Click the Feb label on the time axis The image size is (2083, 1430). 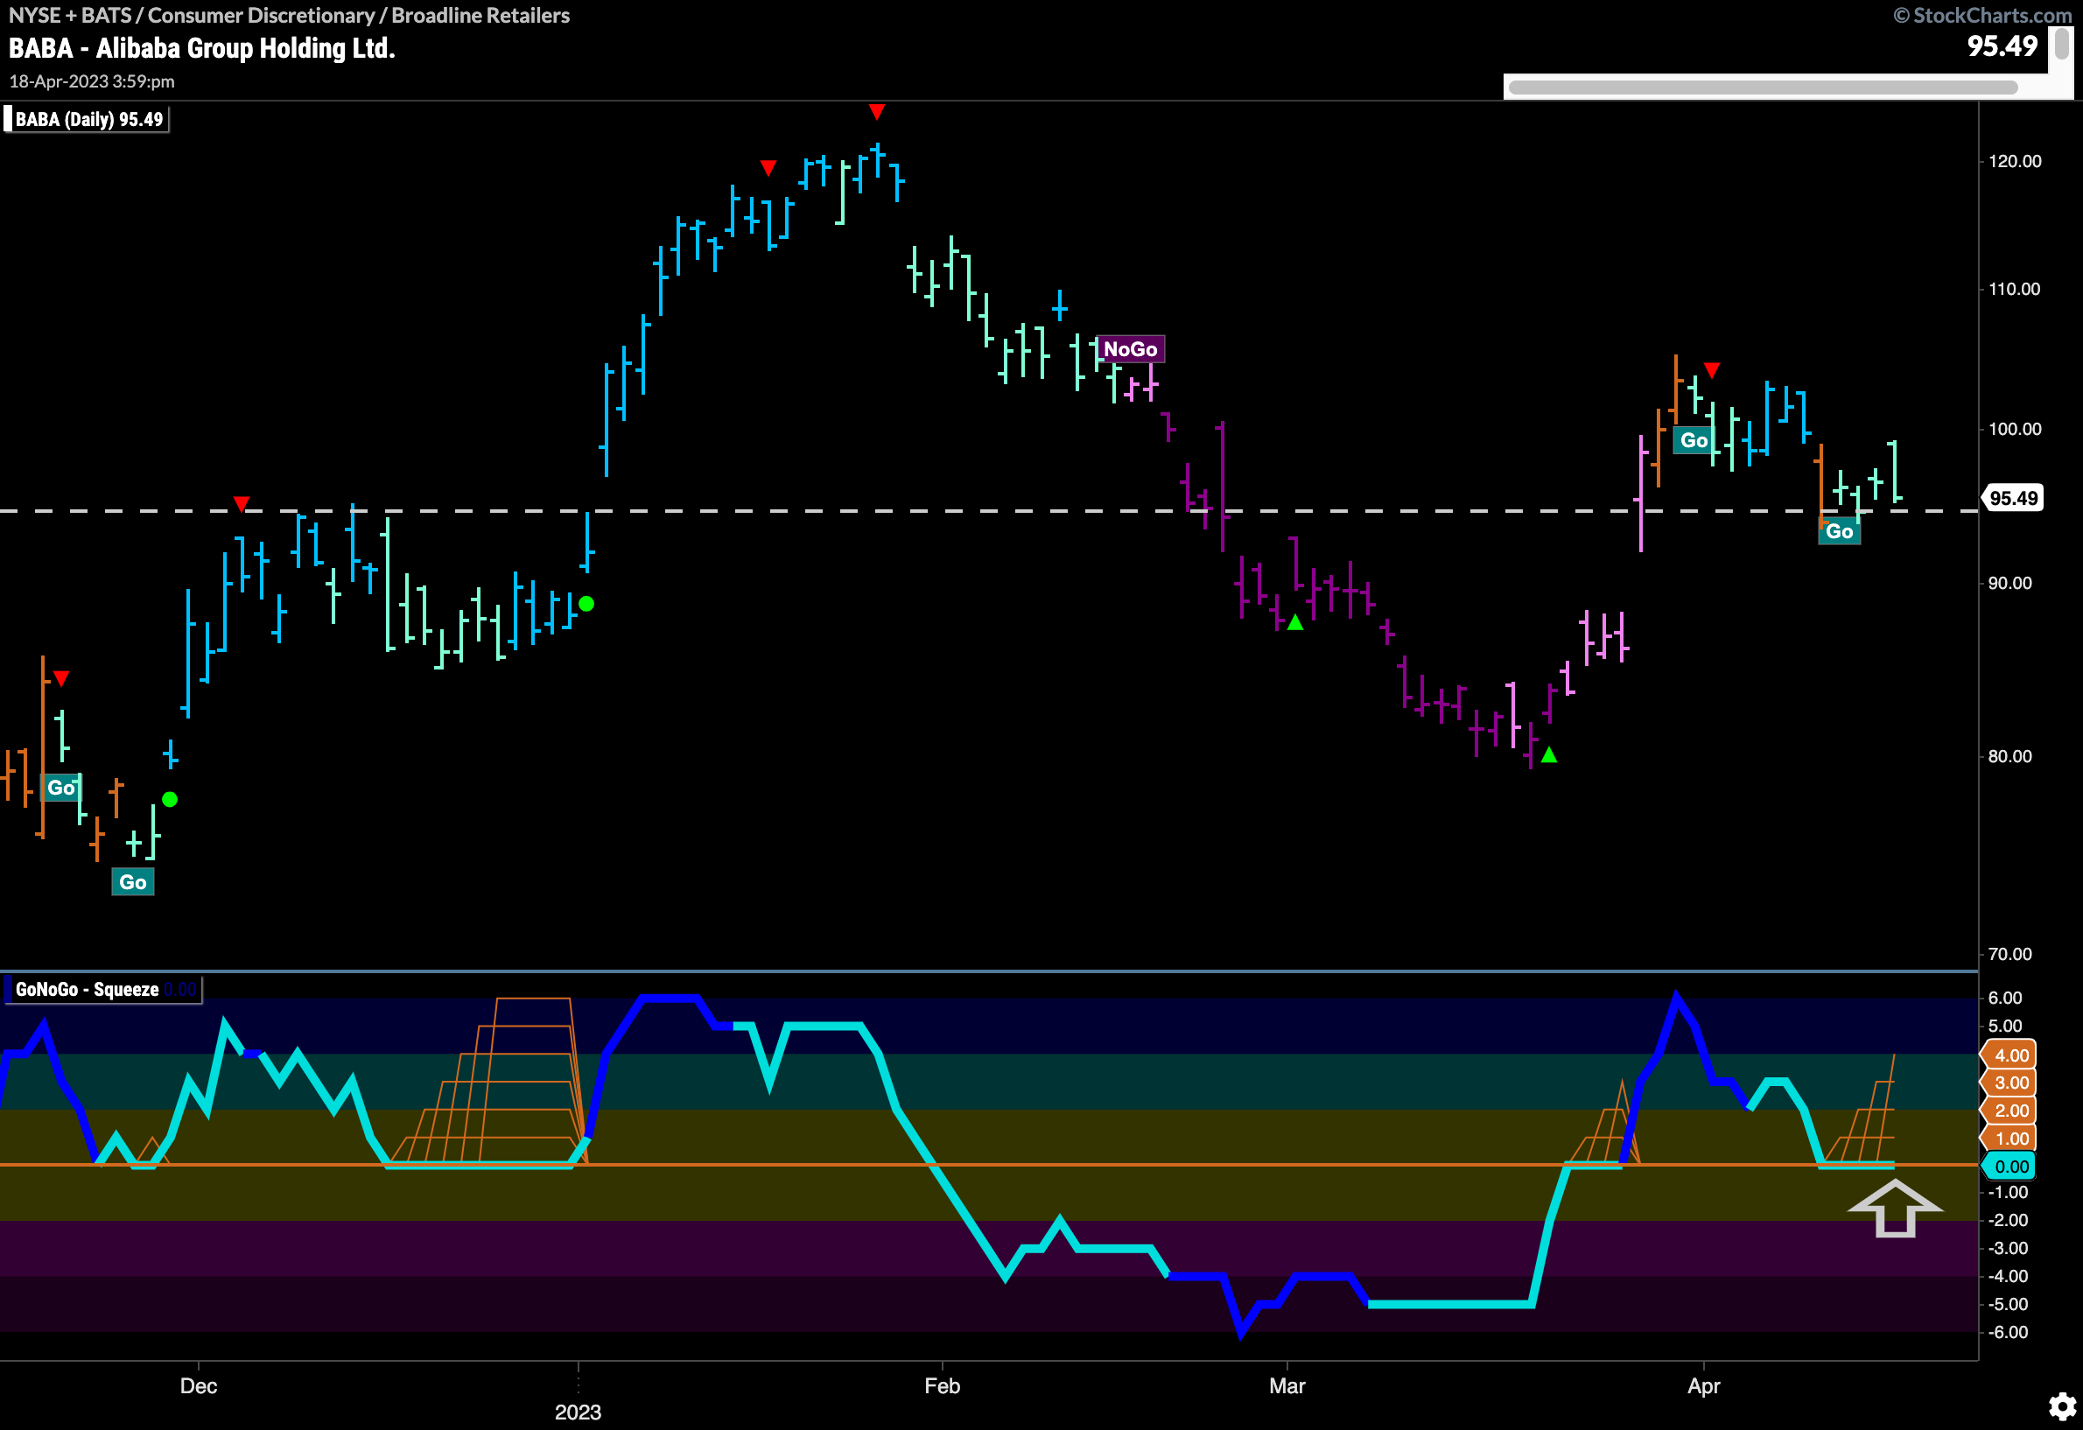coord(942,1385)
